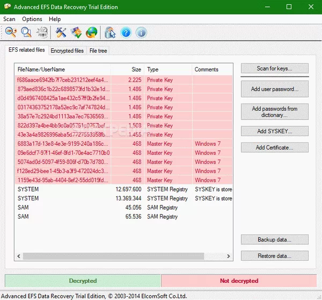Click the greyed-out decrypt padlock icon
The image size is (322, 300).
pyautogui.click(x=42, y=32)
